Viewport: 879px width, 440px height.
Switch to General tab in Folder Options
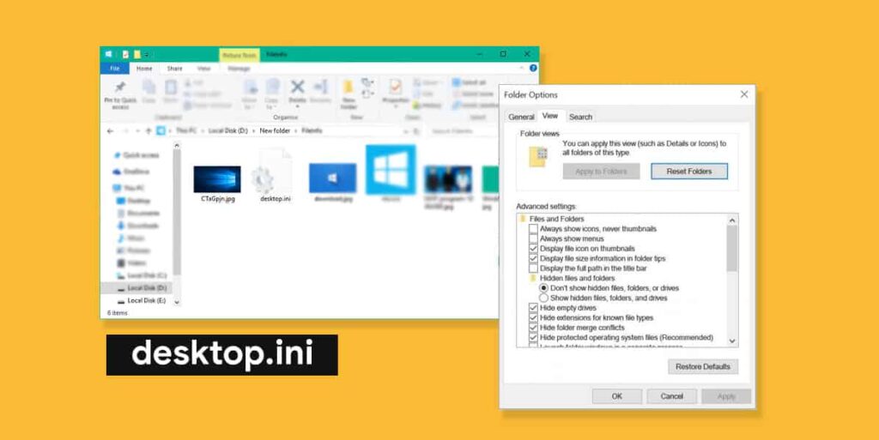[521, 117]
